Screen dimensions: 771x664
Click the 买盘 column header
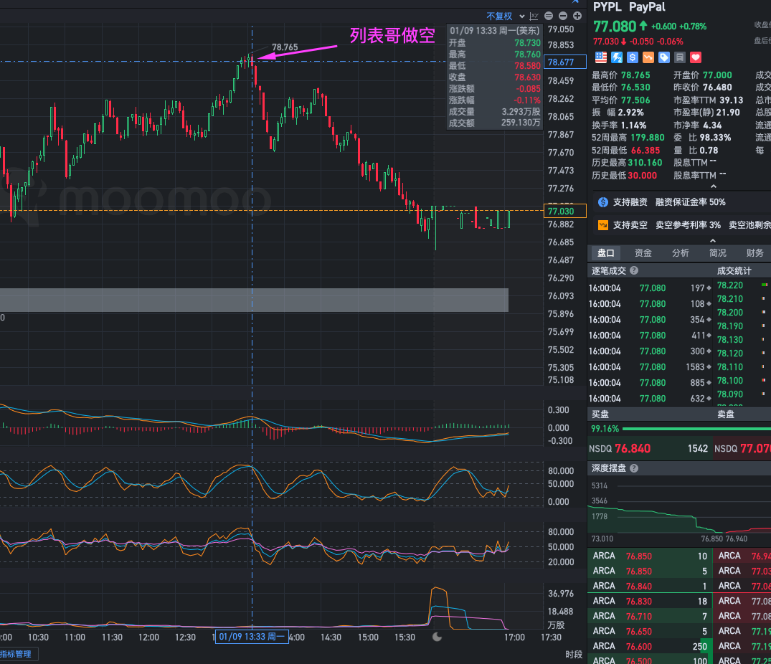coord(600,414)
